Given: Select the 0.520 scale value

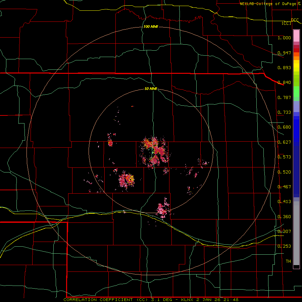Looking at the screenshot, I should [284, 172].
